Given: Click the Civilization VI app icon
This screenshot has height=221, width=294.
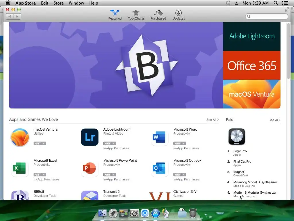Looking at the screenshot, I should coord(160,196).
